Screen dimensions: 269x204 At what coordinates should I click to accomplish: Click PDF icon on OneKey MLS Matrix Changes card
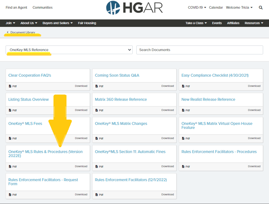(x=97, y=138)
